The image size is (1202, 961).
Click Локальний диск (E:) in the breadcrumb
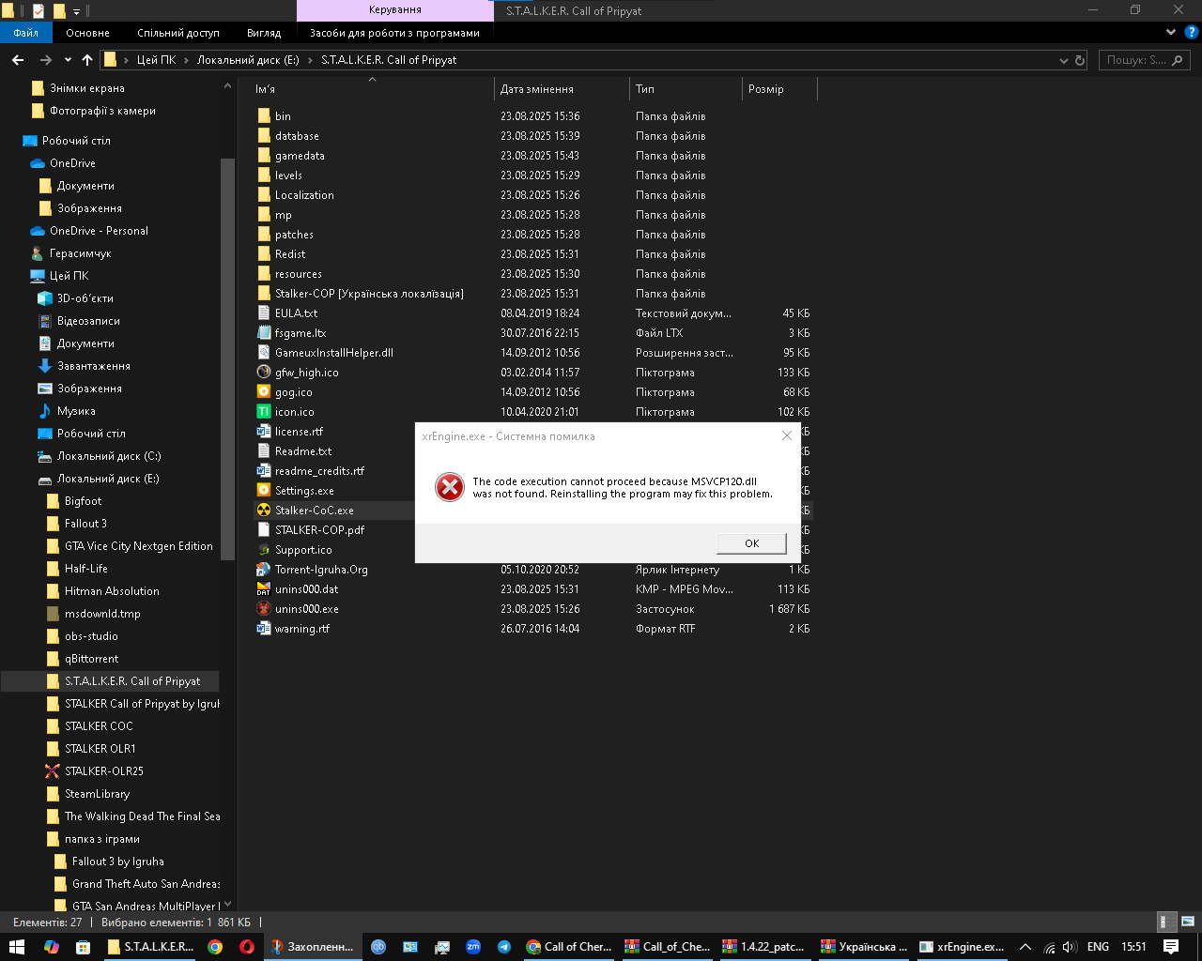point(248,60)
